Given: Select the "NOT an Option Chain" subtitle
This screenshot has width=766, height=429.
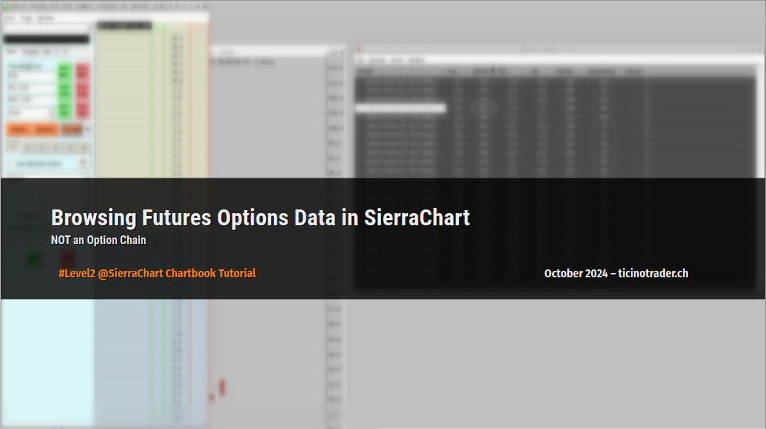Looking at the screenshot, I should coord(99,240).
